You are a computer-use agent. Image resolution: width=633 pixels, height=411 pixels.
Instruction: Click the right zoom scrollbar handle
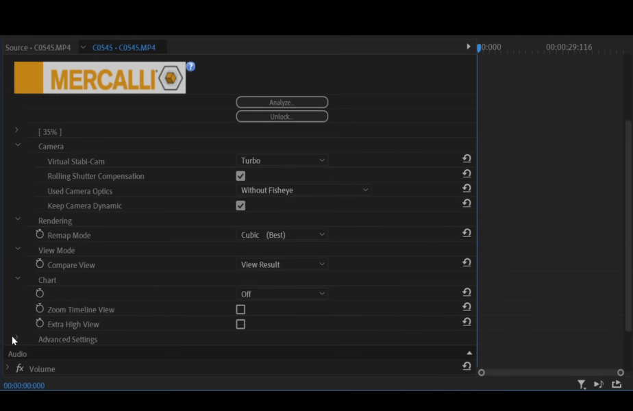[621, 373]
